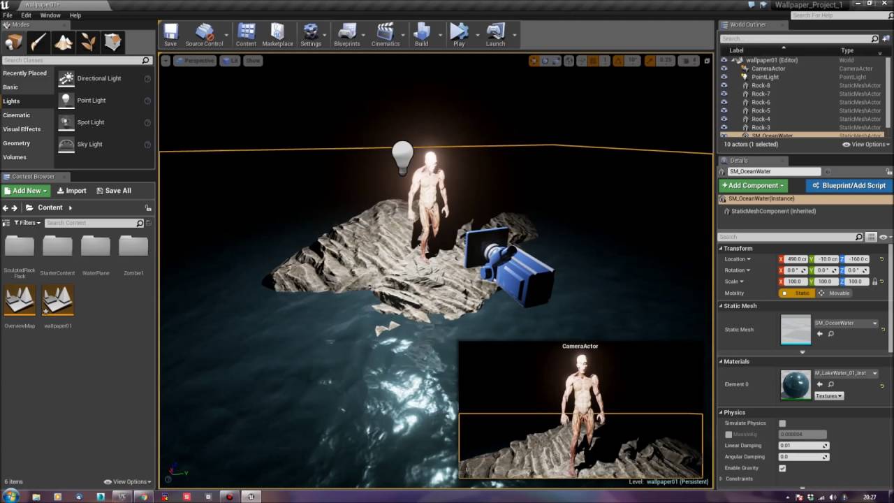Viewport: 894px width, 503px height.
Task: Toggle Simulate Physics checkbox
Action: [782, 423]
